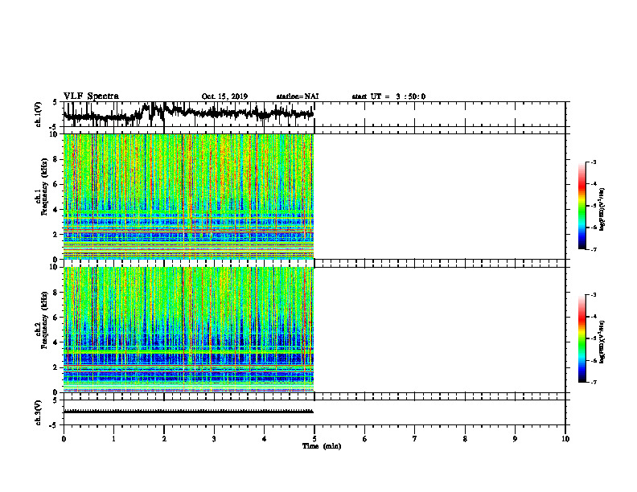Click the time axis tick label "10"
This screenshot has width=637, height=492.
point(565,439)
